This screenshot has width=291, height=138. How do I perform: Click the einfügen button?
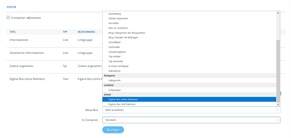click(113, 130)
